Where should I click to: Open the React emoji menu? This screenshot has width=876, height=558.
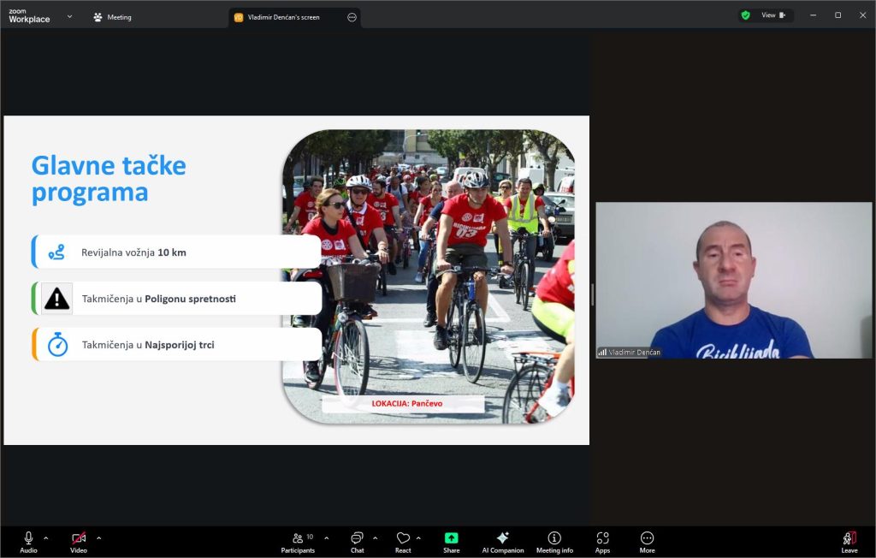pos(403,542)
